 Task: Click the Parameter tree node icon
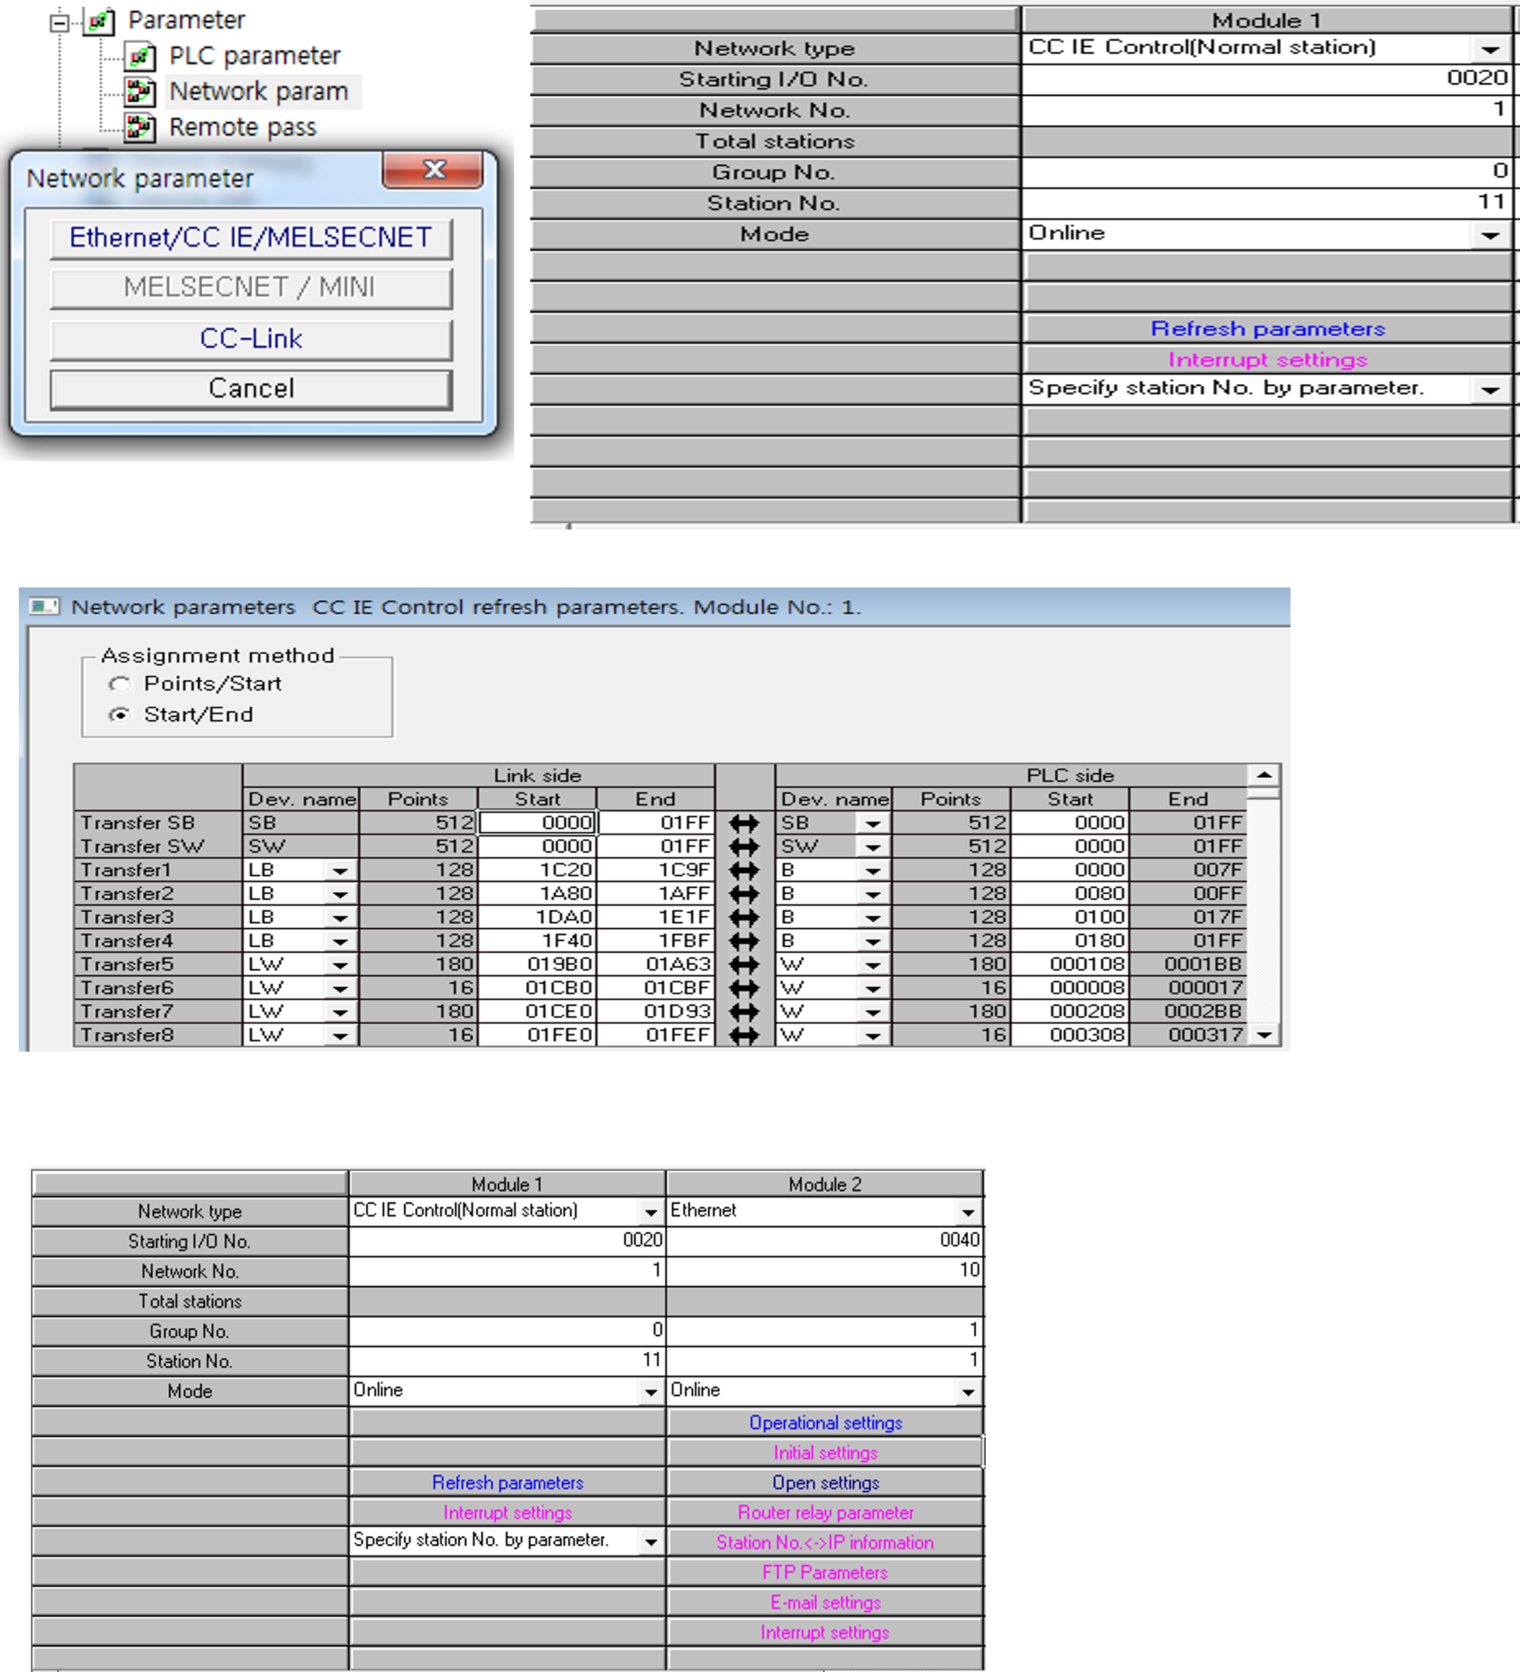coord(99,21)
